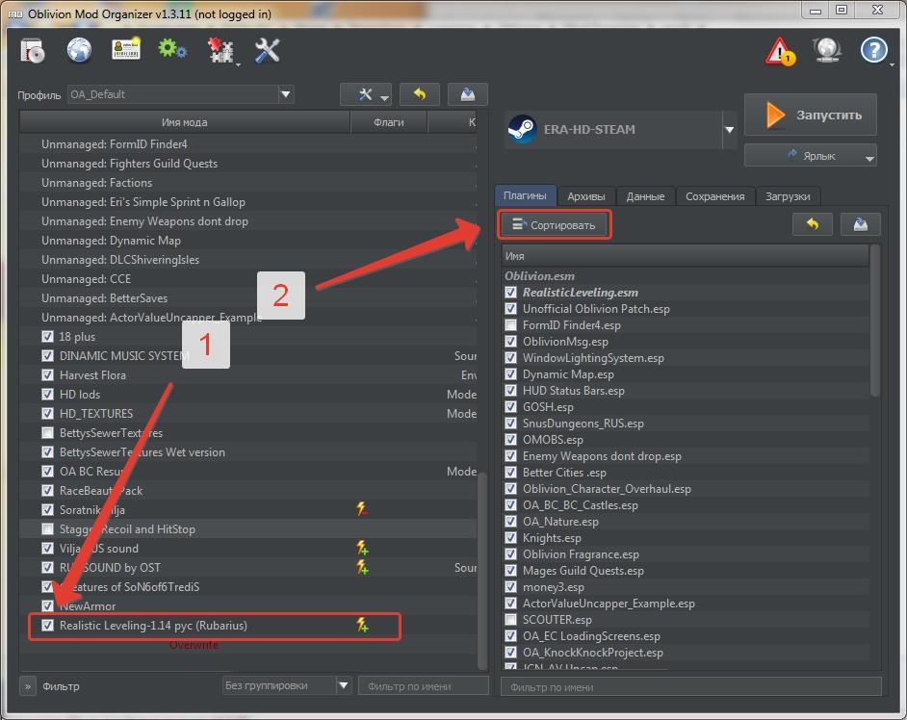Expand the ERA-HD-STEAM executable dropdown
The height and width of the screenshot is (720, 907).
click(x=729, y=130)
